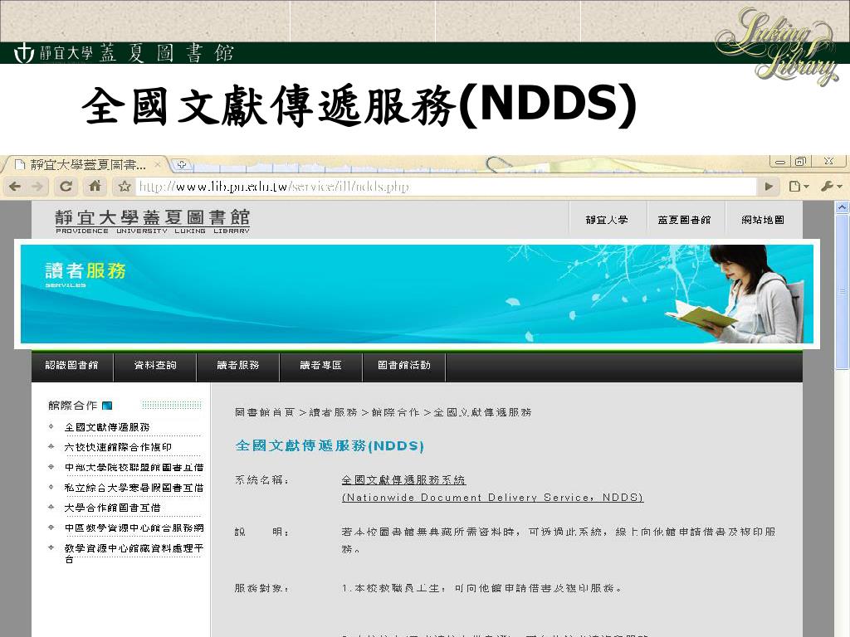The image size is (850, 637).
Task: Go to the browser Home icon
Action: (x=95, y=187)
